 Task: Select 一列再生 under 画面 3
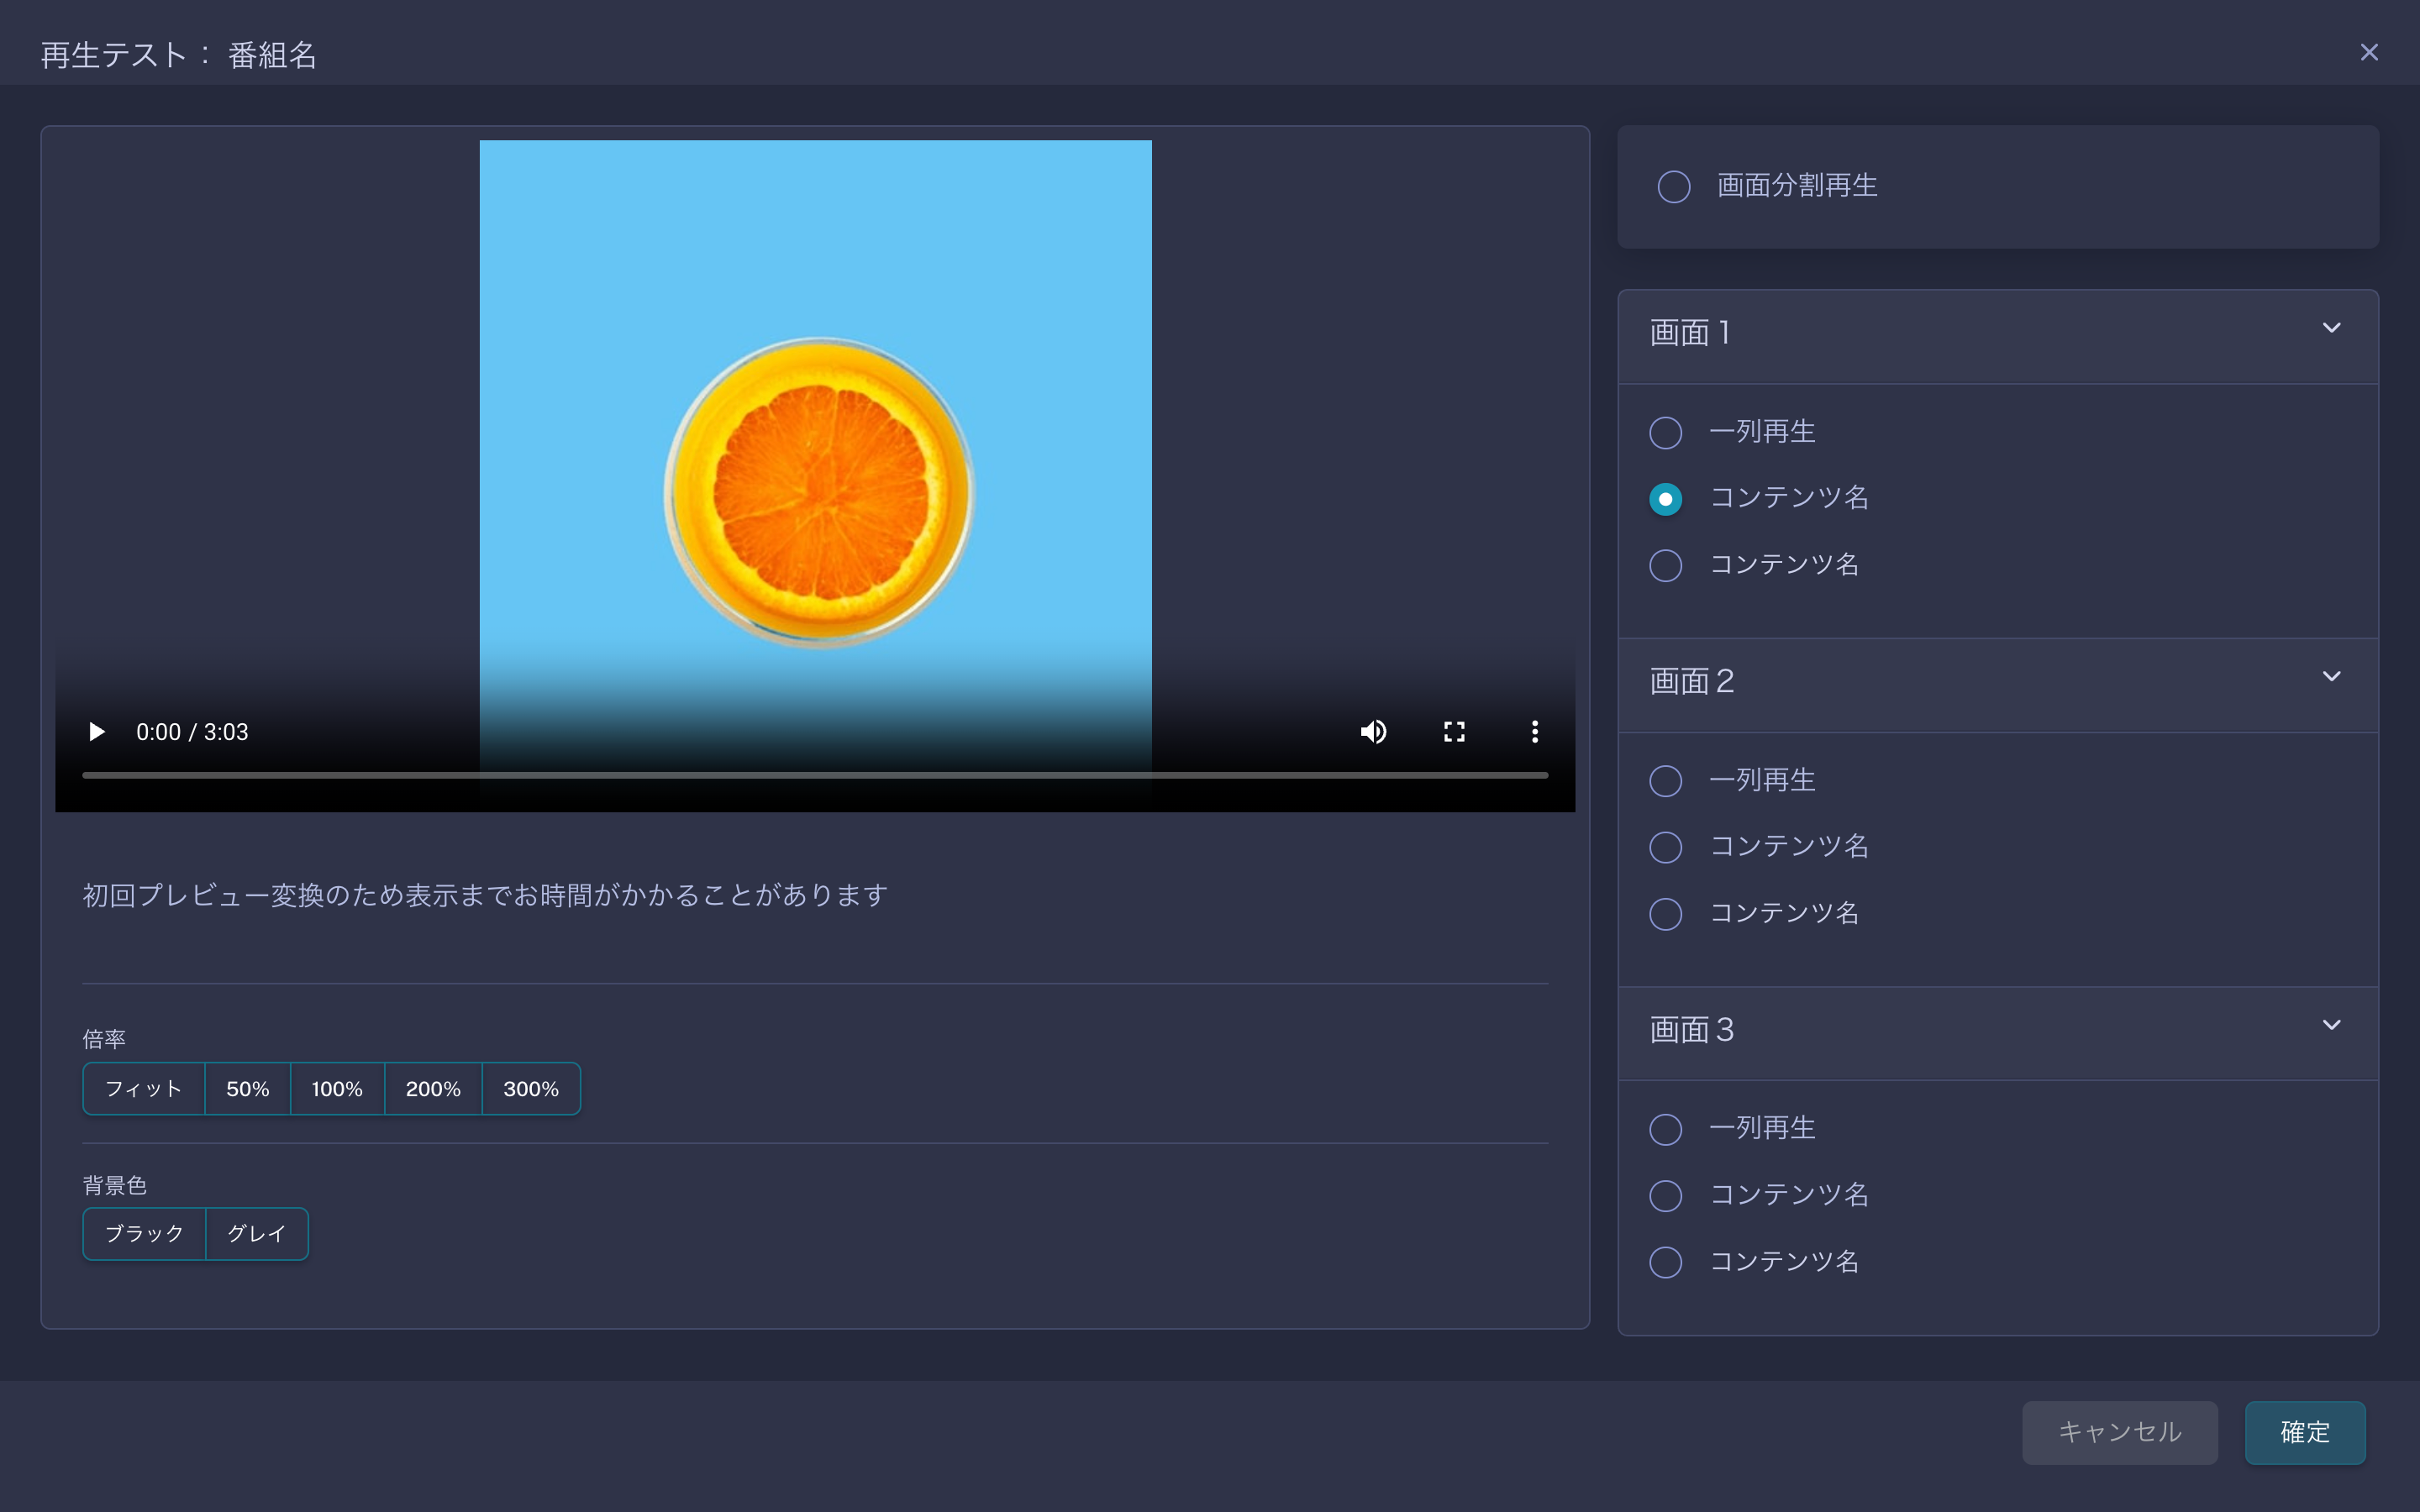1665,1130
